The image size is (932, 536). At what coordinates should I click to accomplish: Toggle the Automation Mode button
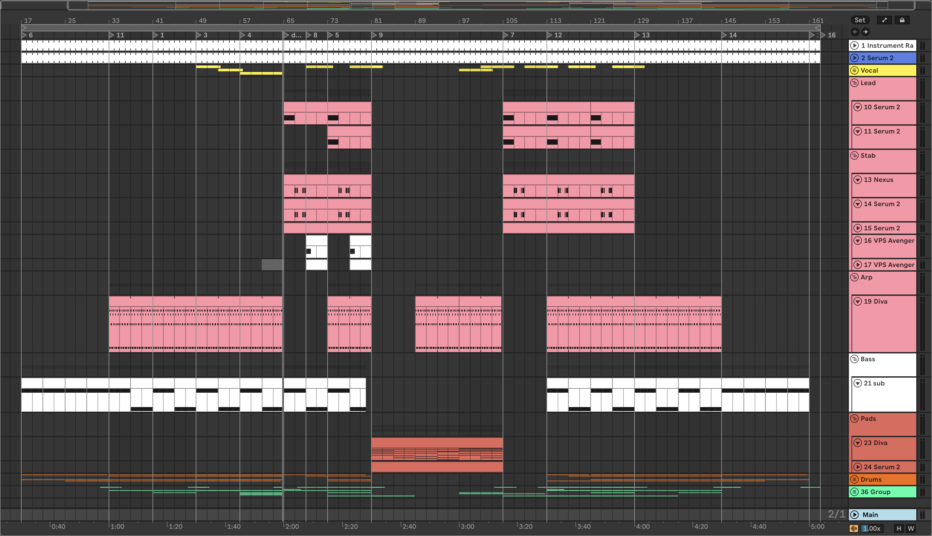[884, 20]
